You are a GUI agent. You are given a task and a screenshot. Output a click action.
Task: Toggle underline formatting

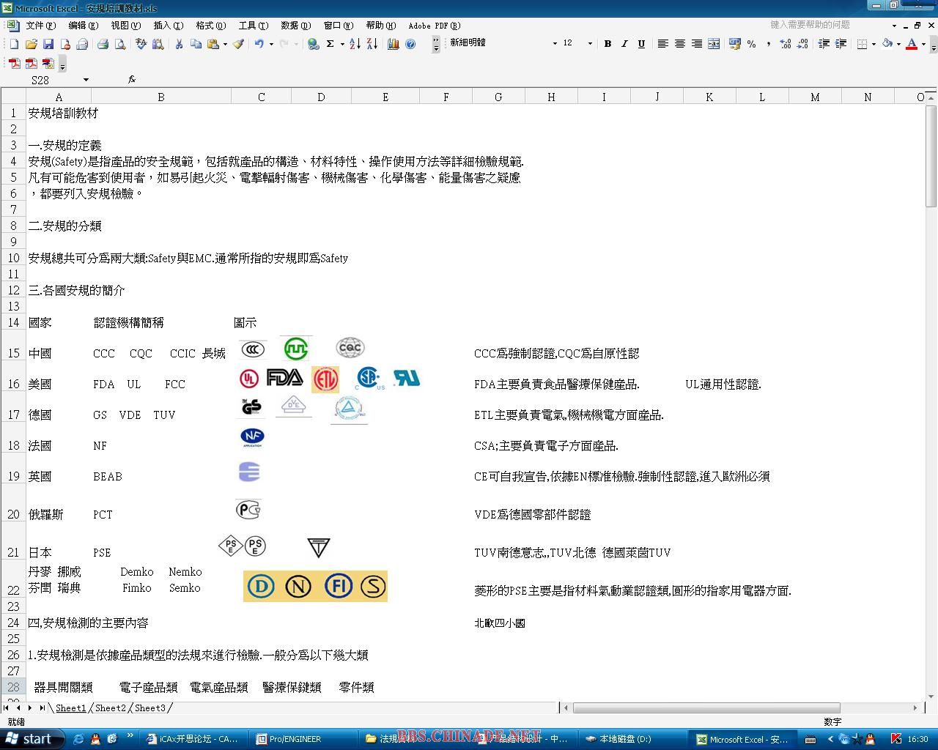641,44
